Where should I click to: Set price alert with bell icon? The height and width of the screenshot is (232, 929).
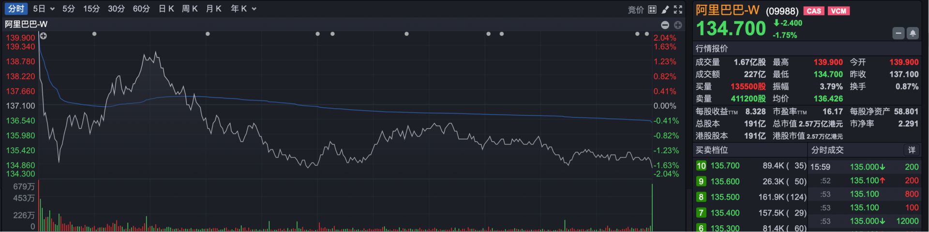pos(913,33)
